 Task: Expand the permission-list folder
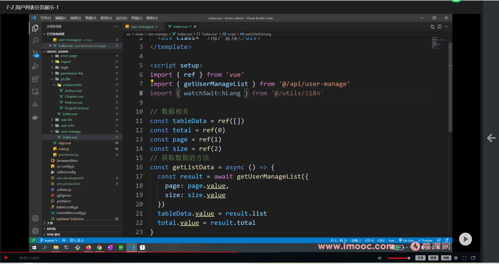coord(72,73)
